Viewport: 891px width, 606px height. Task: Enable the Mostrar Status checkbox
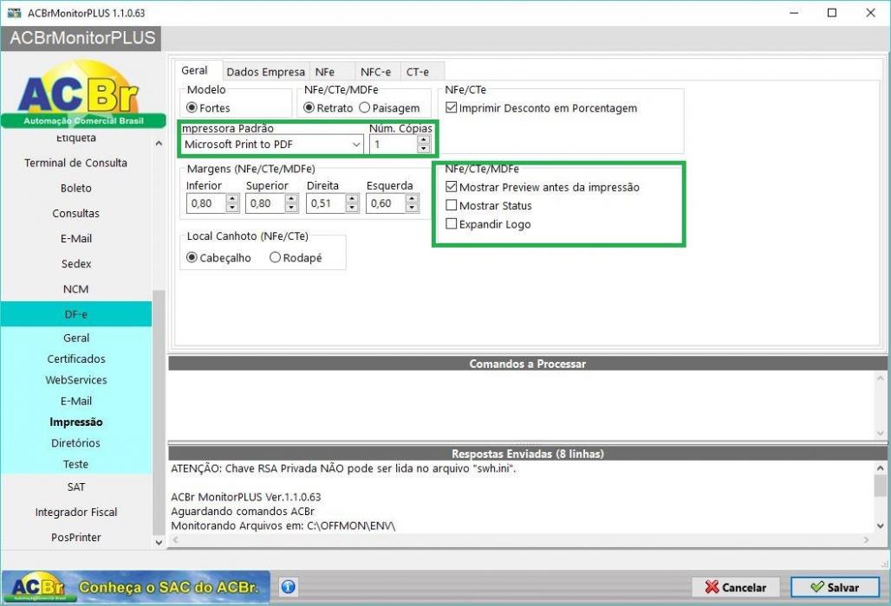click(x=452, y=205)
